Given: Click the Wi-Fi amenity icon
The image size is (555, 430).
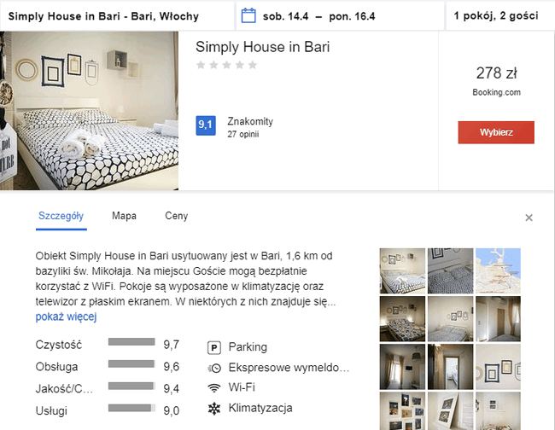Looking at the screenshot, I should 213,387.
